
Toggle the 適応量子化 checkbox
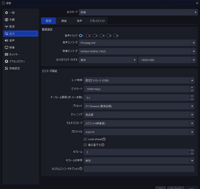pos(85,145)
